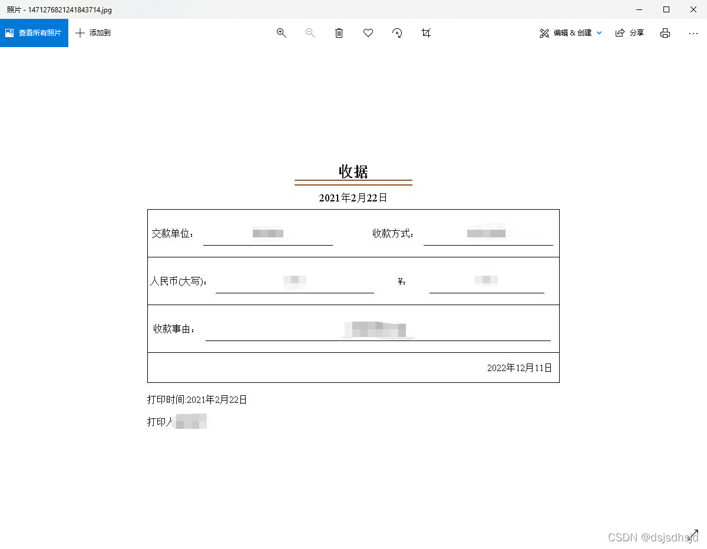Rotate the image
This screenshot has height=549, width=707.
tap(397, 33)
